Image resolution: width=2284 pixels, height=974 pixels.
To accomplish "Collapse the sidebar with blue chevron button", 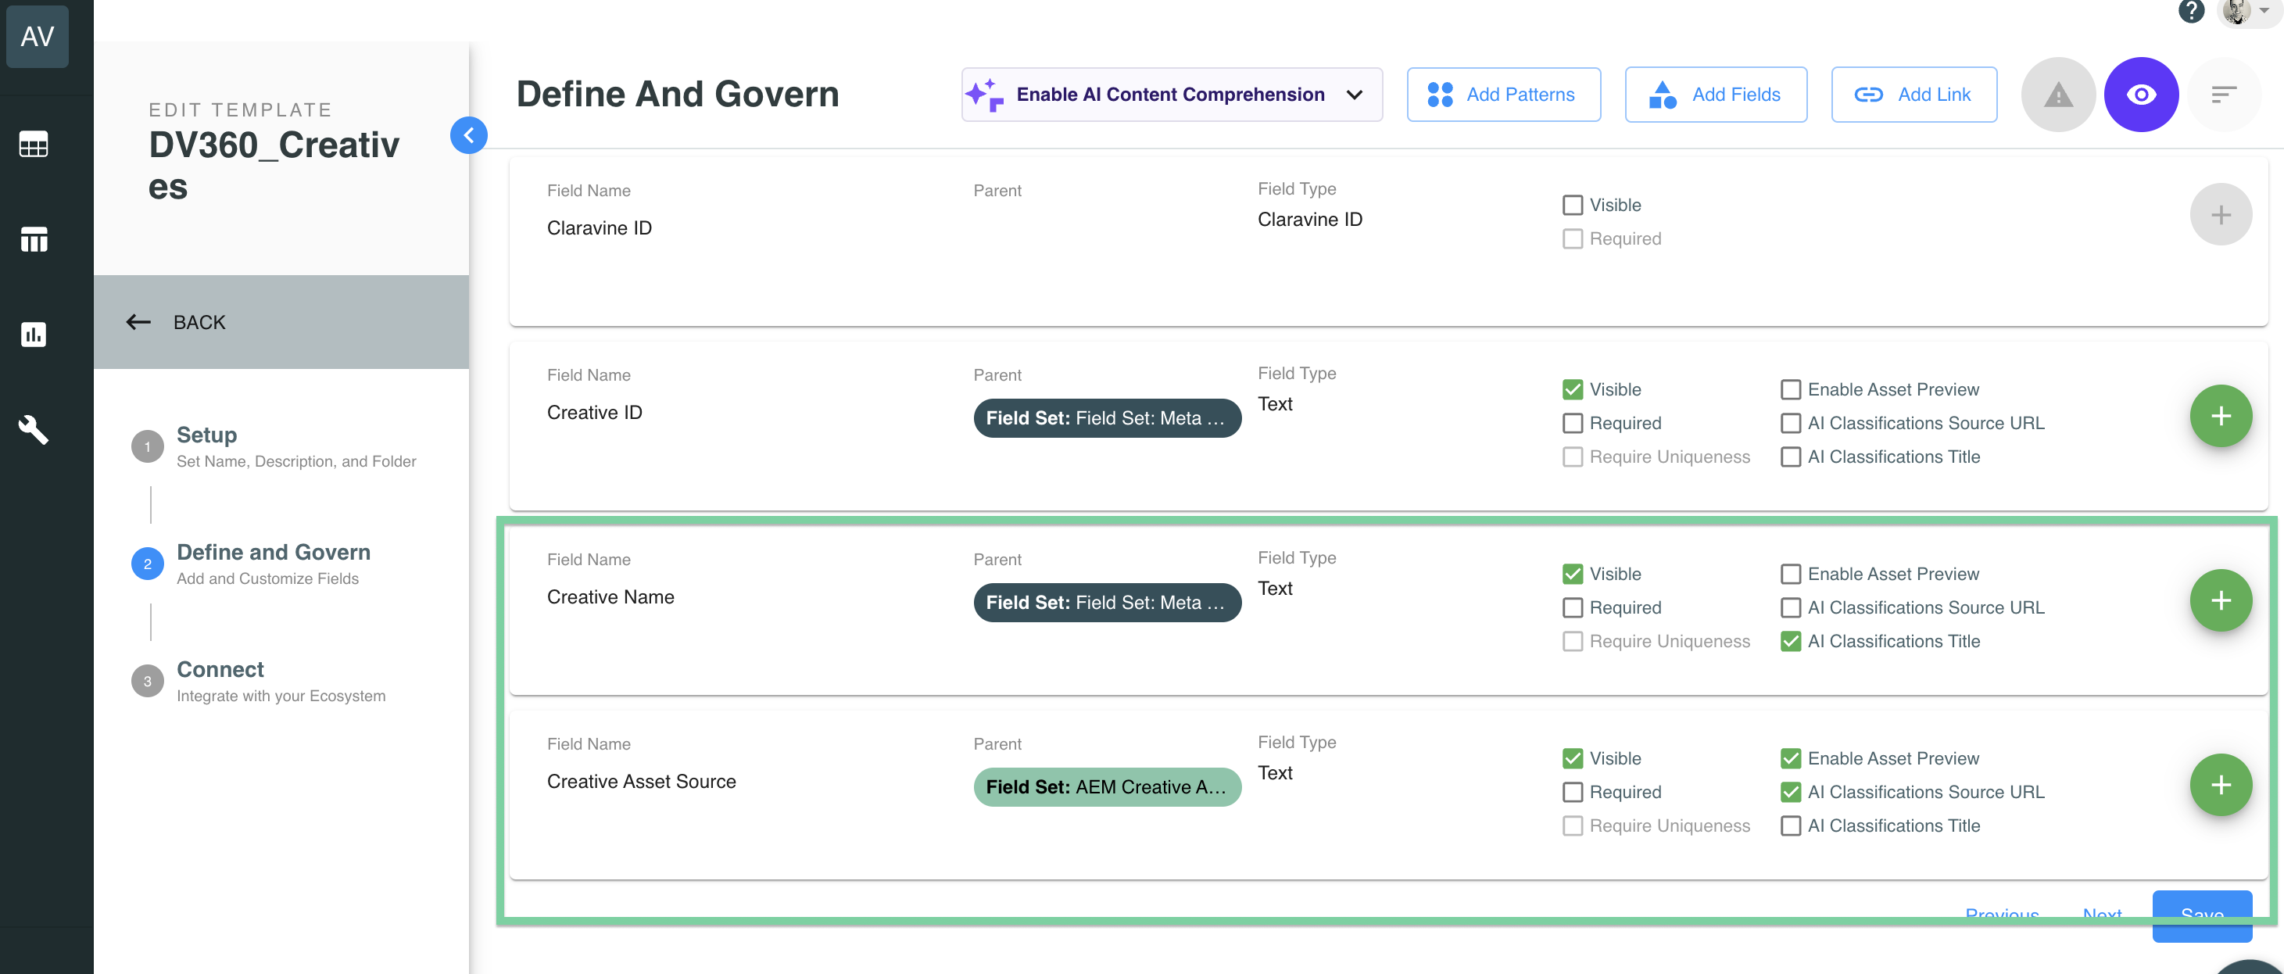I will pos(469,134).
